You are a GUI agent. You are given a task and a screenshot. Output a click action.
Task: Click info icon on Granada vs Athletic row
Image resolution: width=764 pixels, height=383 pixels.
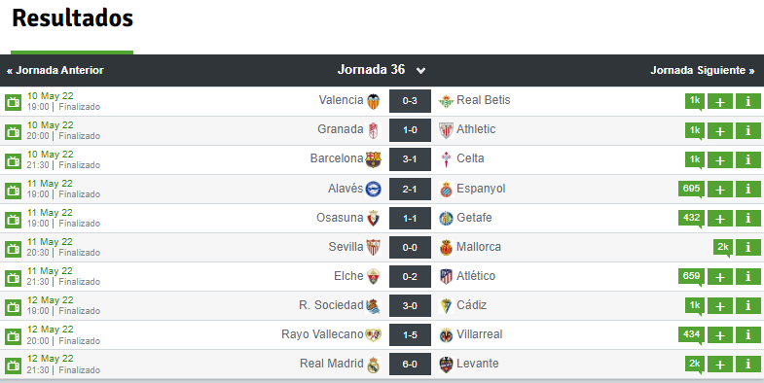[x=747, y=130]
